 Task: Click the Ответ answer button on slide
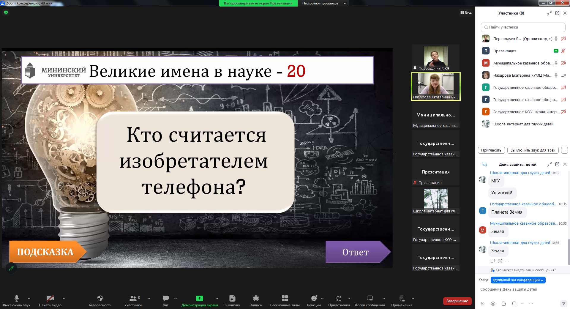(358, 252)
